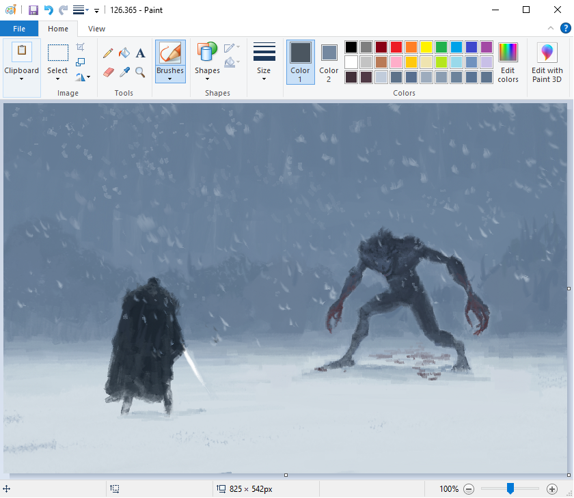The image size is (574, 498).
Task: Select the Pencil tool
Action: [x=108, y=53]
